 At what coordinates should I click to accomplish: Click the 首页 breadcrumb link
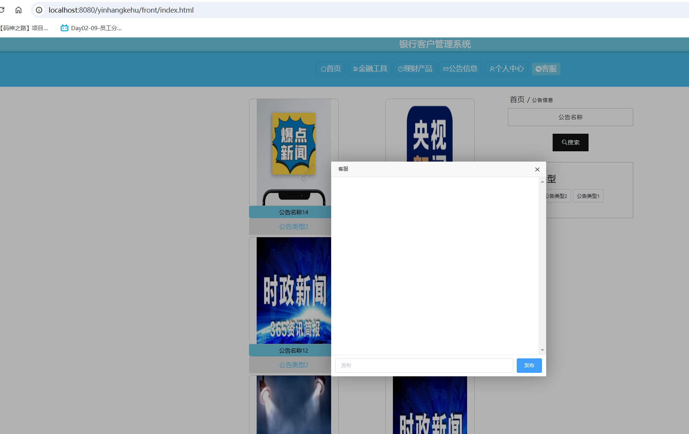pyautogui.click(x=517, y=100)
